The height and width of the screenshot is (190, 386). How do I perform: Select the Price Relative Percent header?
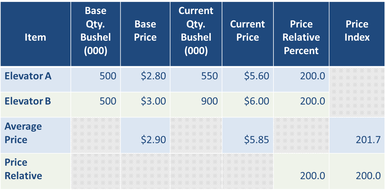point(301,37)
